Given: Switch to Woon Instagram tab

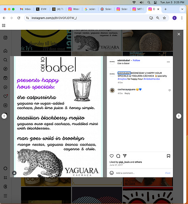Looking at the screenshot, I should (x=74, y=9).
